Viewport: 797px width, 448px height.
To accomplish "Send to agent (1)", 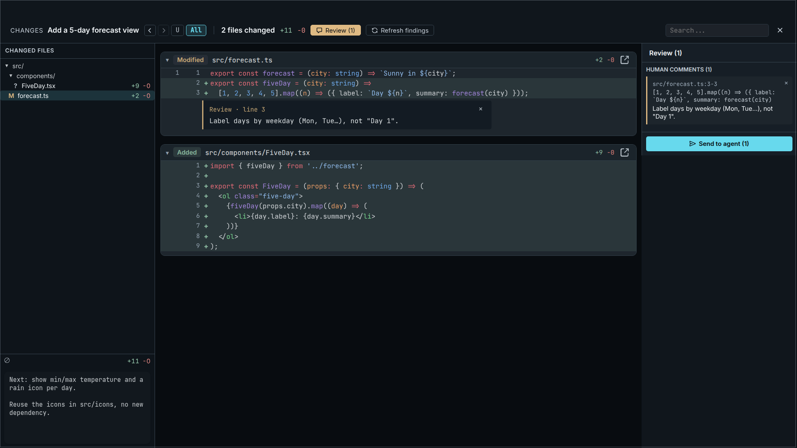I will pos(719,144).
